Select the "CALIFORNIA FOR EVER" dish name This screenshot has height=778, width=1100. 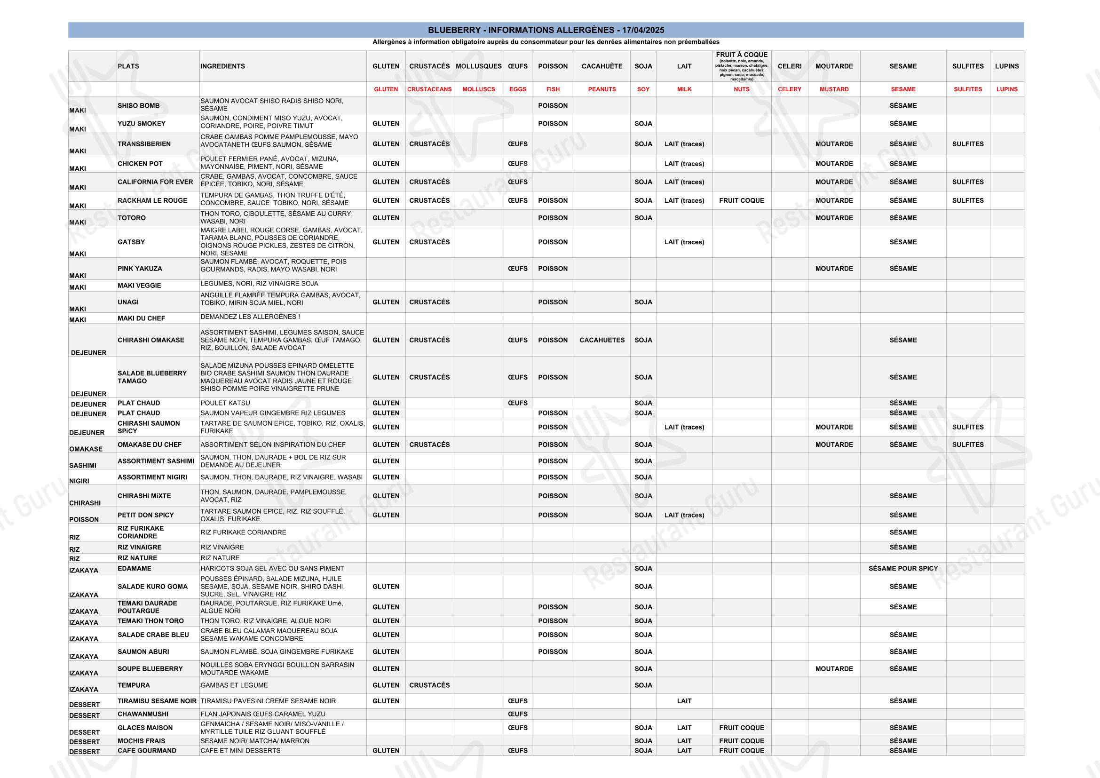[155, 182]
